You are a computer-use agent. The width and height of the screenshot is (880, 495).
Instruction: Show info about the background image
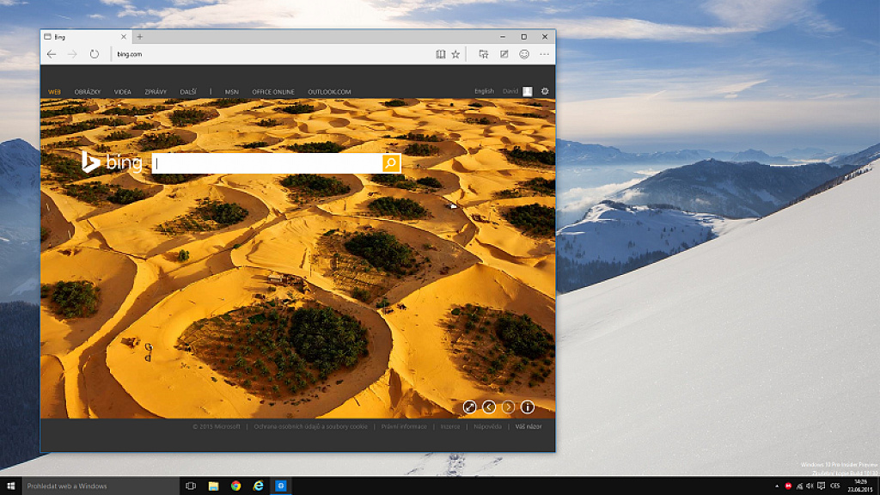click(528, 407)
